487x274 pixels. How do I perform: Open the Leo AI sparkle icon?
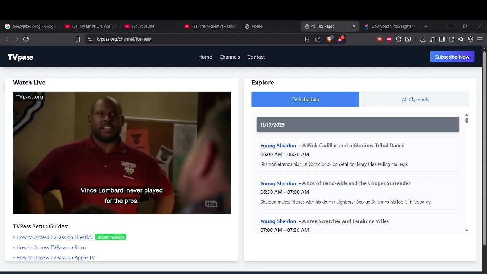click(461, 39)
